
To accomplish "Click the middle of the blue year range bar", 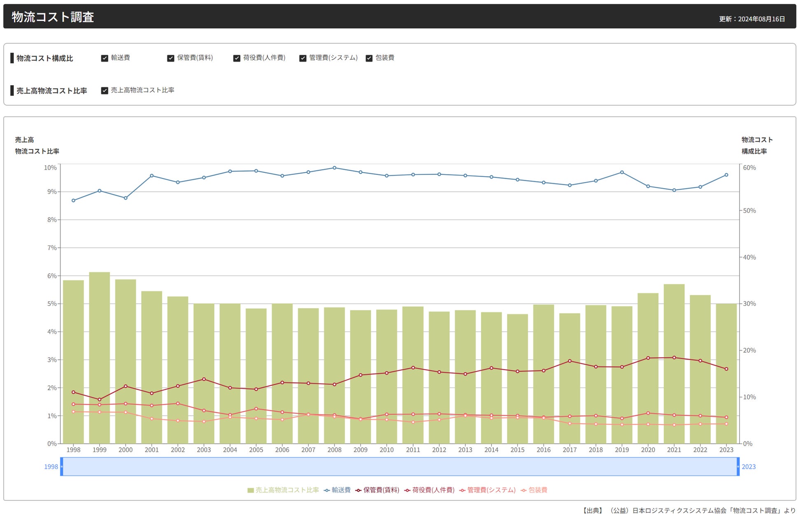I will (x=399, y=466).
